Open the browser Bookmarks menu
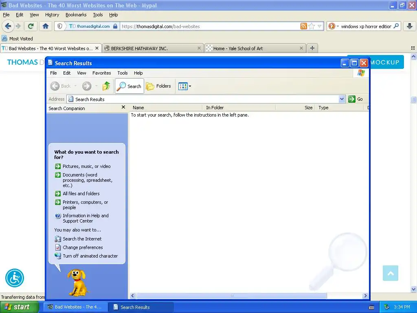 (x=76, y=15)
